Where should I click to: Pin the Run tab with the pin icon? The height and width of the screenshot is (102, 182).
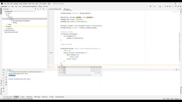click(x=3, y=91)
